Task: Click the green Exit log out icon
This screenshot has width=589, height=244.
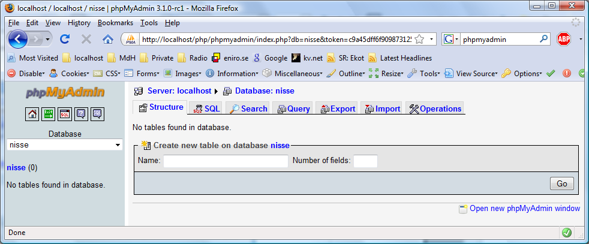Action: point(49,114)
